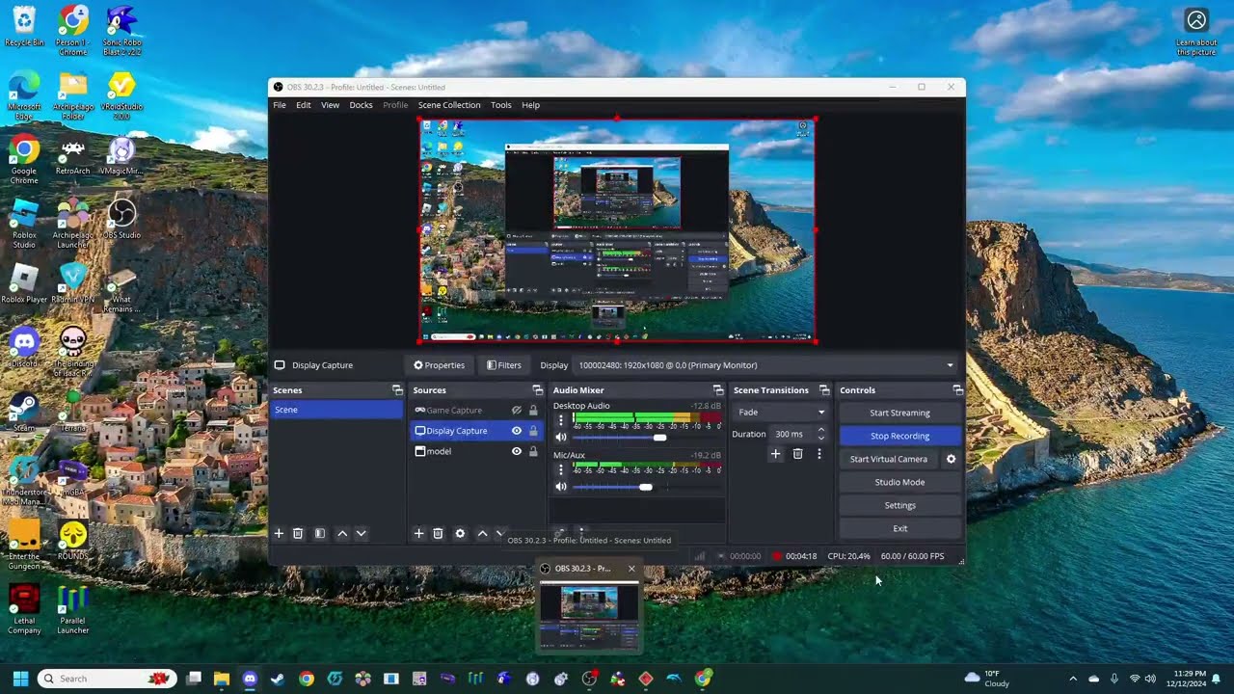Mute Mic/Aux speaker icon
The height and width of the screenshot is (694, 1234).
click(561, 487)
